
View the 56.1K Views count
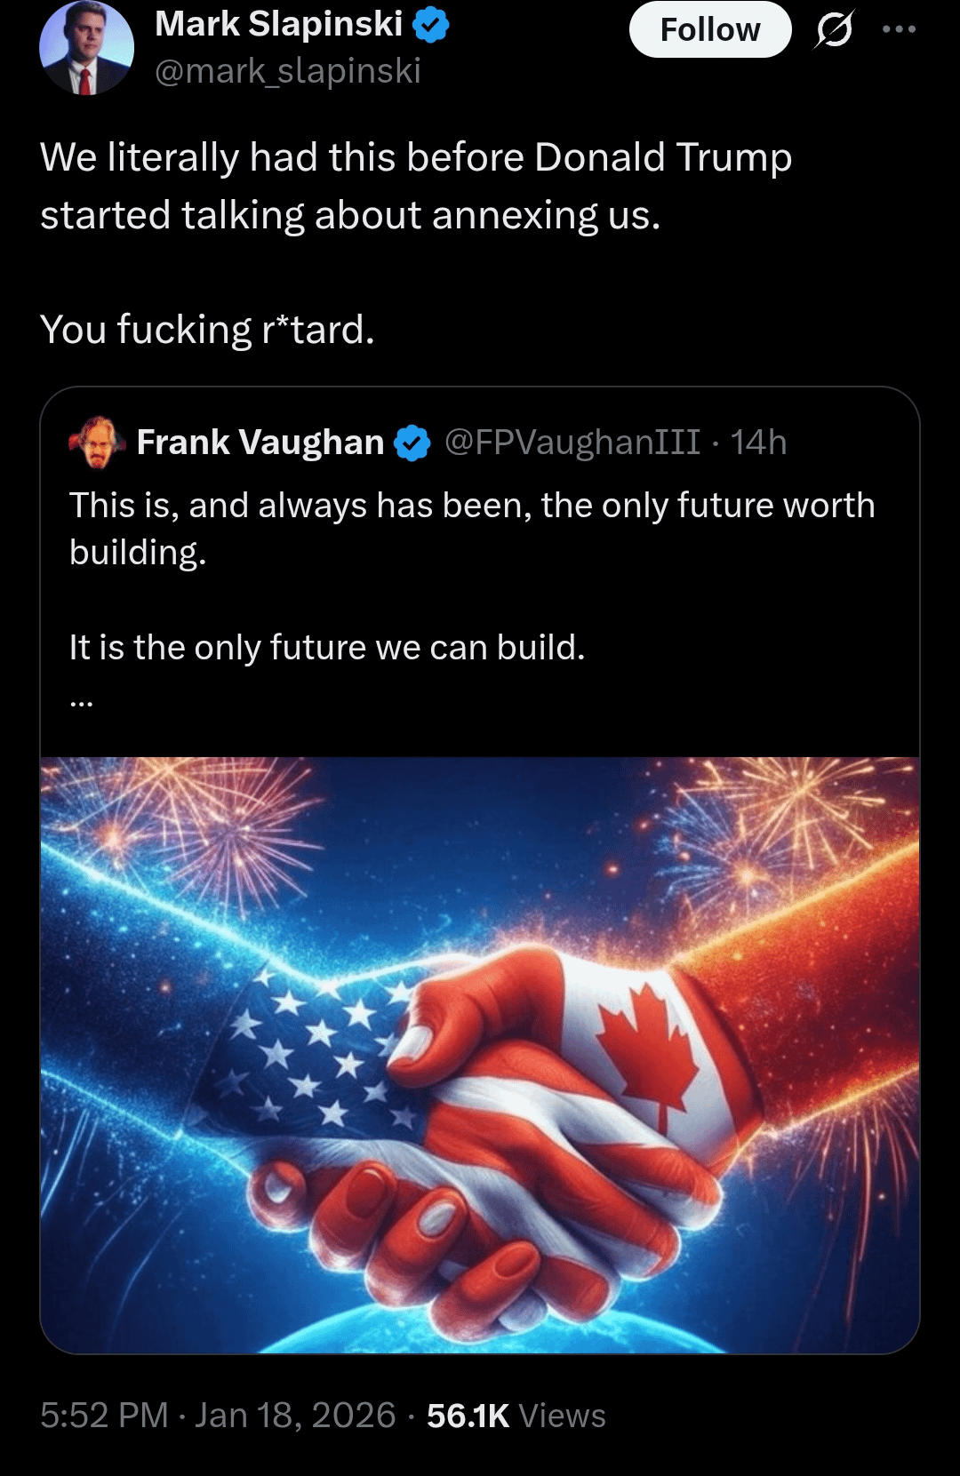coord(516,1415)
